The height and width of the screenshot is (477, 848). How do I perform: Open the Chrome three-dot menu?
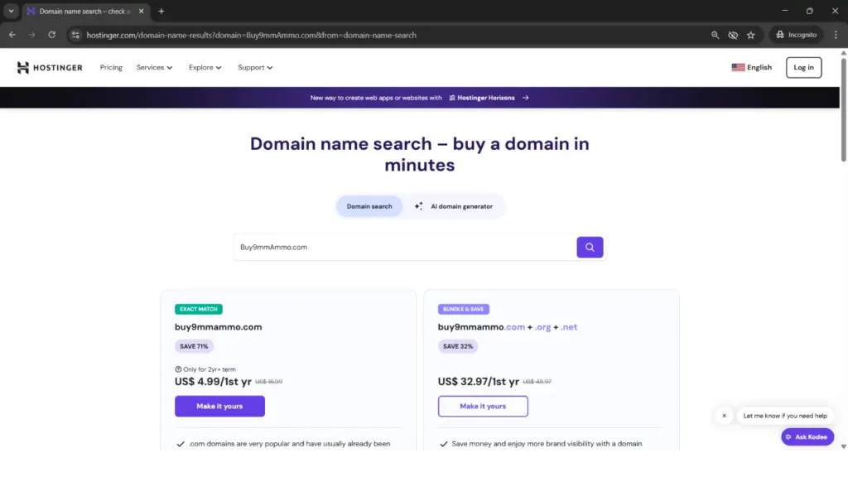coord(836,35)
